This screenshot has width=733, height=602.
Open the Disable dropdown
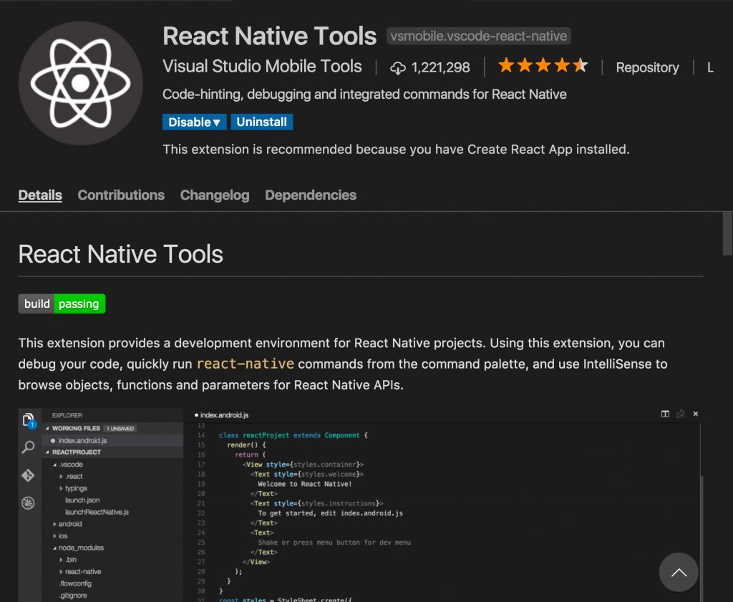coord(195,122)
